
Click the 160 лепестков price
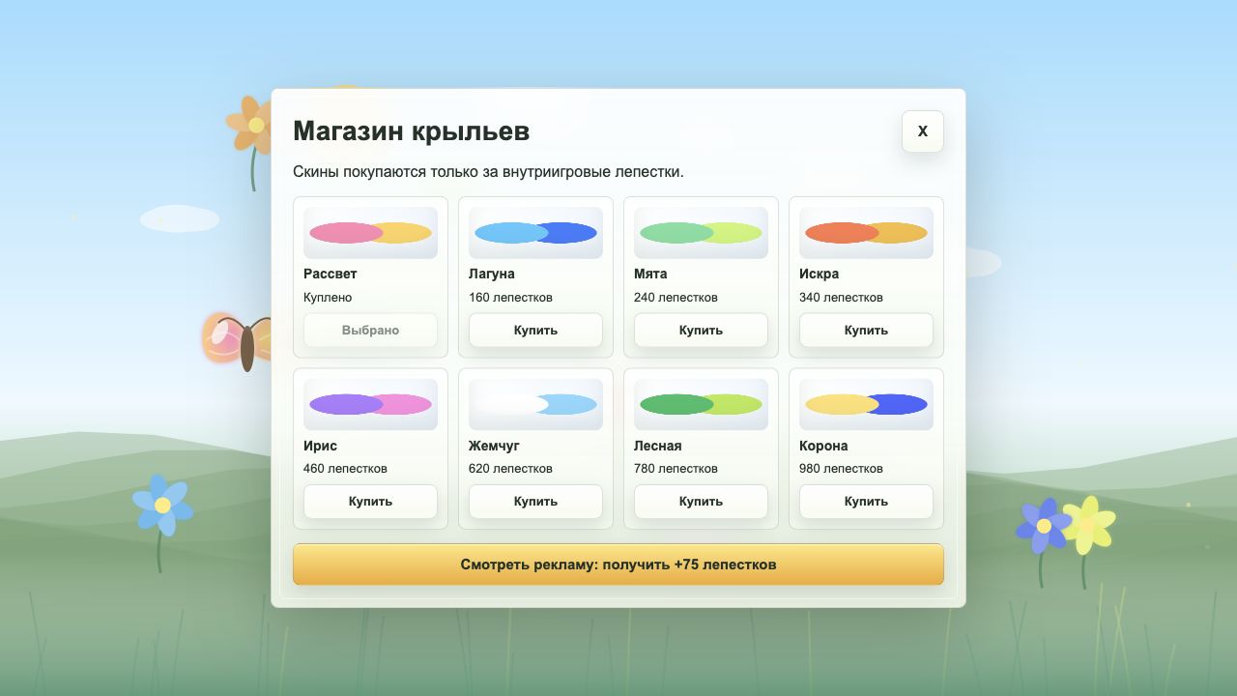pyautogui.click(x=510, y=297)
